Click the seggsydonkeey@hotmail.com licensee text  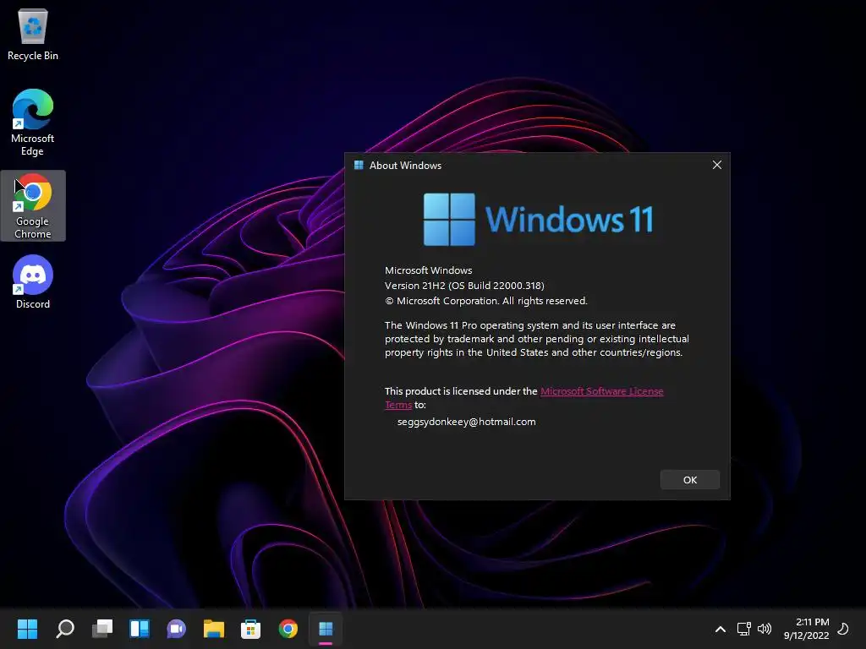coord(466,422)
